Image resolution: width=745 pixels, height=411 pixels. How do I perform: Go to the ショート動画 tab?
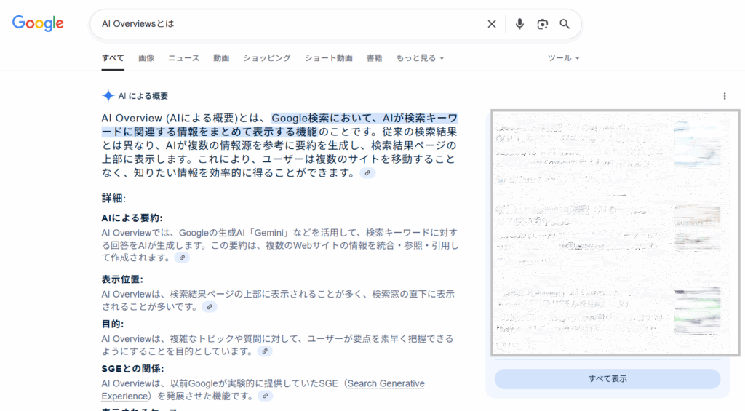point(328,58)
